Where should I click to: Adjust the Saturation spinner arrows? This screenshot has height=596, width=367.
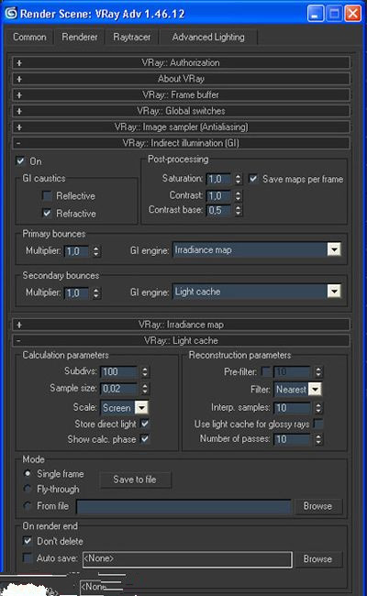[238, 179]
